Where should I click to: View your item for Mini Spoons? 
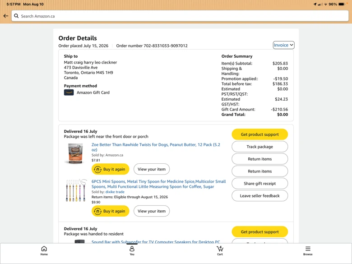coord(152,211)
